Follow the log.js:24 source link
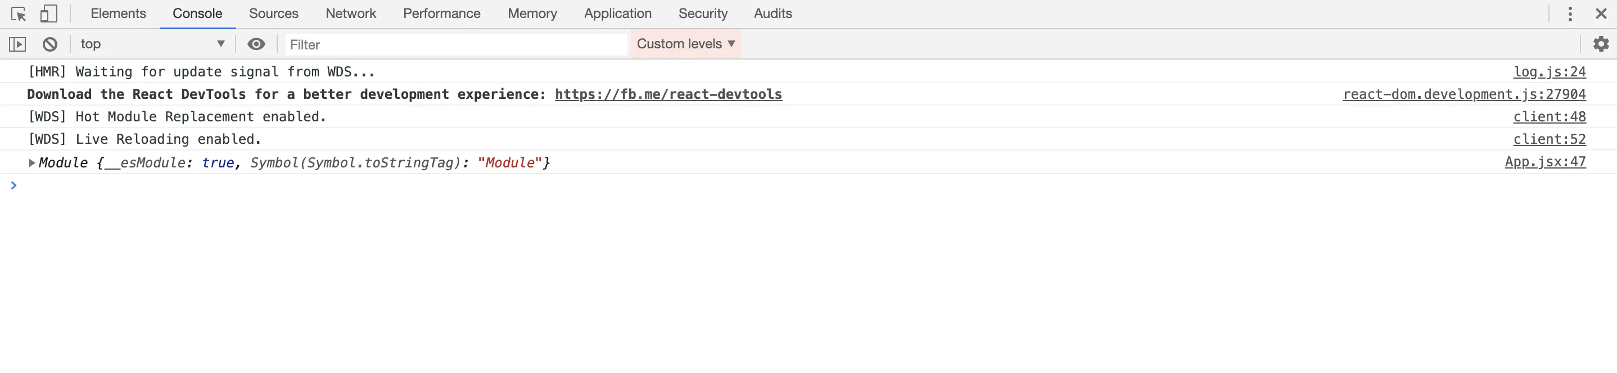Screen dimensions: 1617x373 pos(1549,72)
